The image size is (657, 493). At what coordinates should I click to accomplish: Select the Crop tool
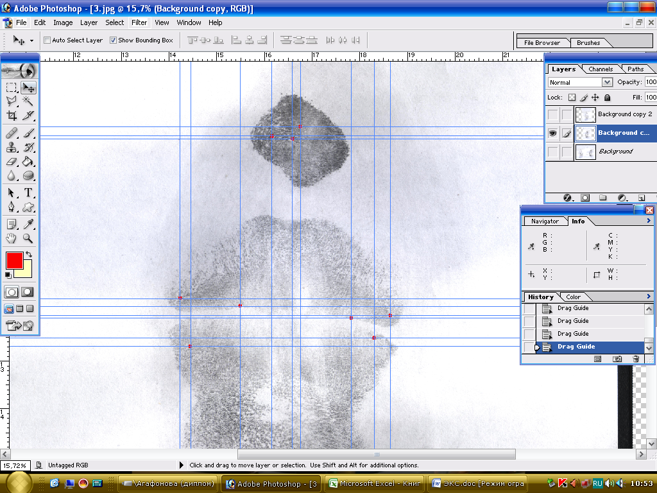pos(12,116)
